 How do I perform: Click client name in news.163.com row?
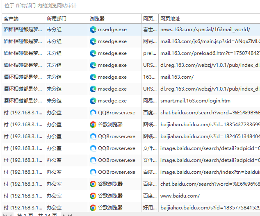pyautogui.click(x=23, y=30)
